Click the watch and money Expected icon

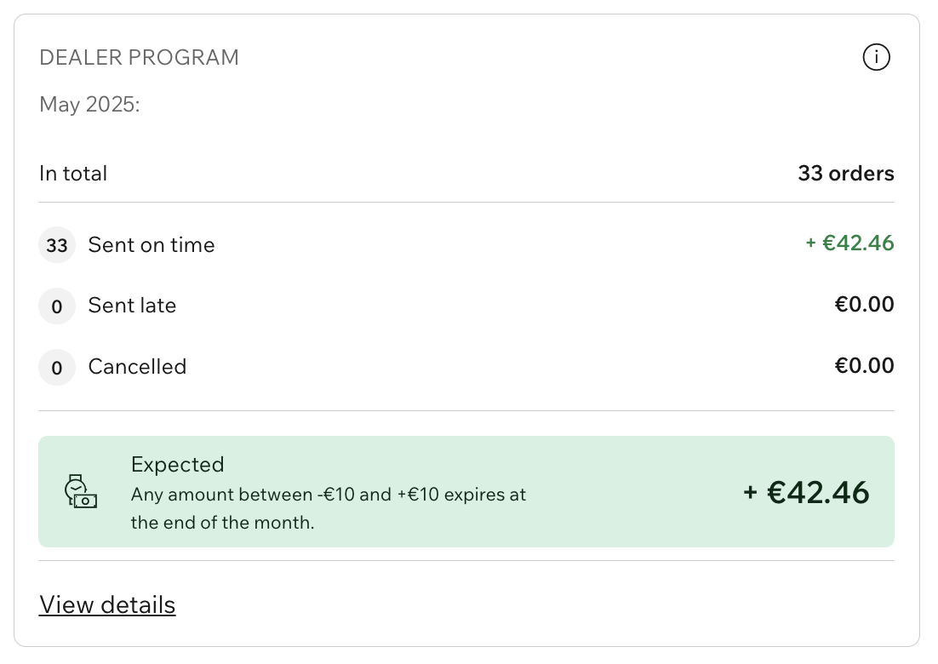81,491
